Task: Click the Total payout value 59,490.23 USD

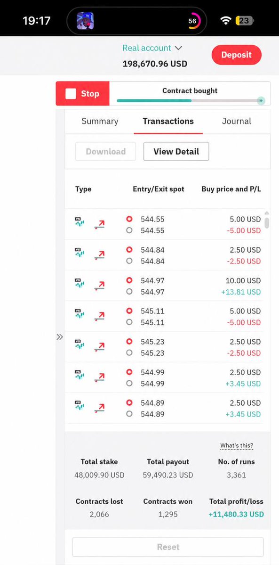Action: coord(168,475)
